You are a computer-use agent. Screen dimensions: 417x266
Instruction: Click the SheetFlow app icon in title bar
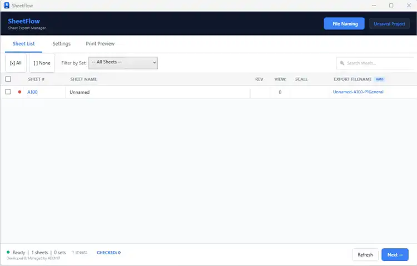pyautogui.click(x=7, y=6)
